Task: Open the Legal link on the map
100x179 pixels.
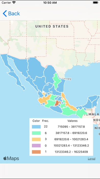Action: (x=92, y=159)
